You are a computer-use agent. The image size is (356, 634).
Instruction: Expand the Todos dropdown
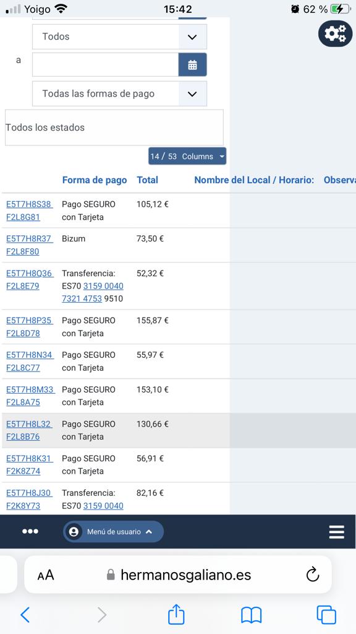pos(119,37)
